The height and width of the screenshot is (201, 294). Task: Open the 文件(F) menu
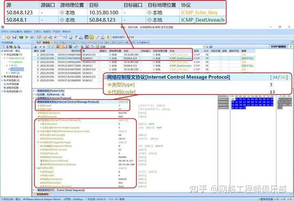(x=4, y=31)
